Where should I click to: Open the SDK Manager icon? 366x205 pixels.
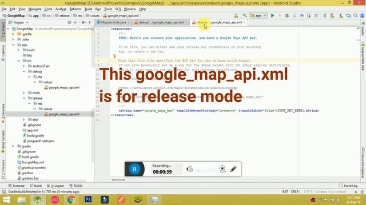point(341,15)
